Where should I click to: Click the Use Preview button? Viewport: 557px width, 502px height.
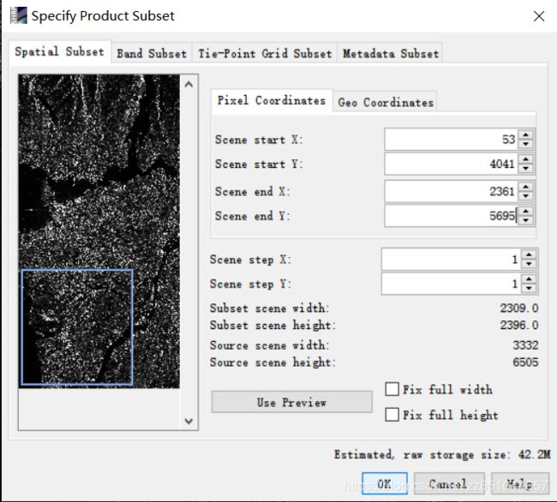tap(291, 403)
